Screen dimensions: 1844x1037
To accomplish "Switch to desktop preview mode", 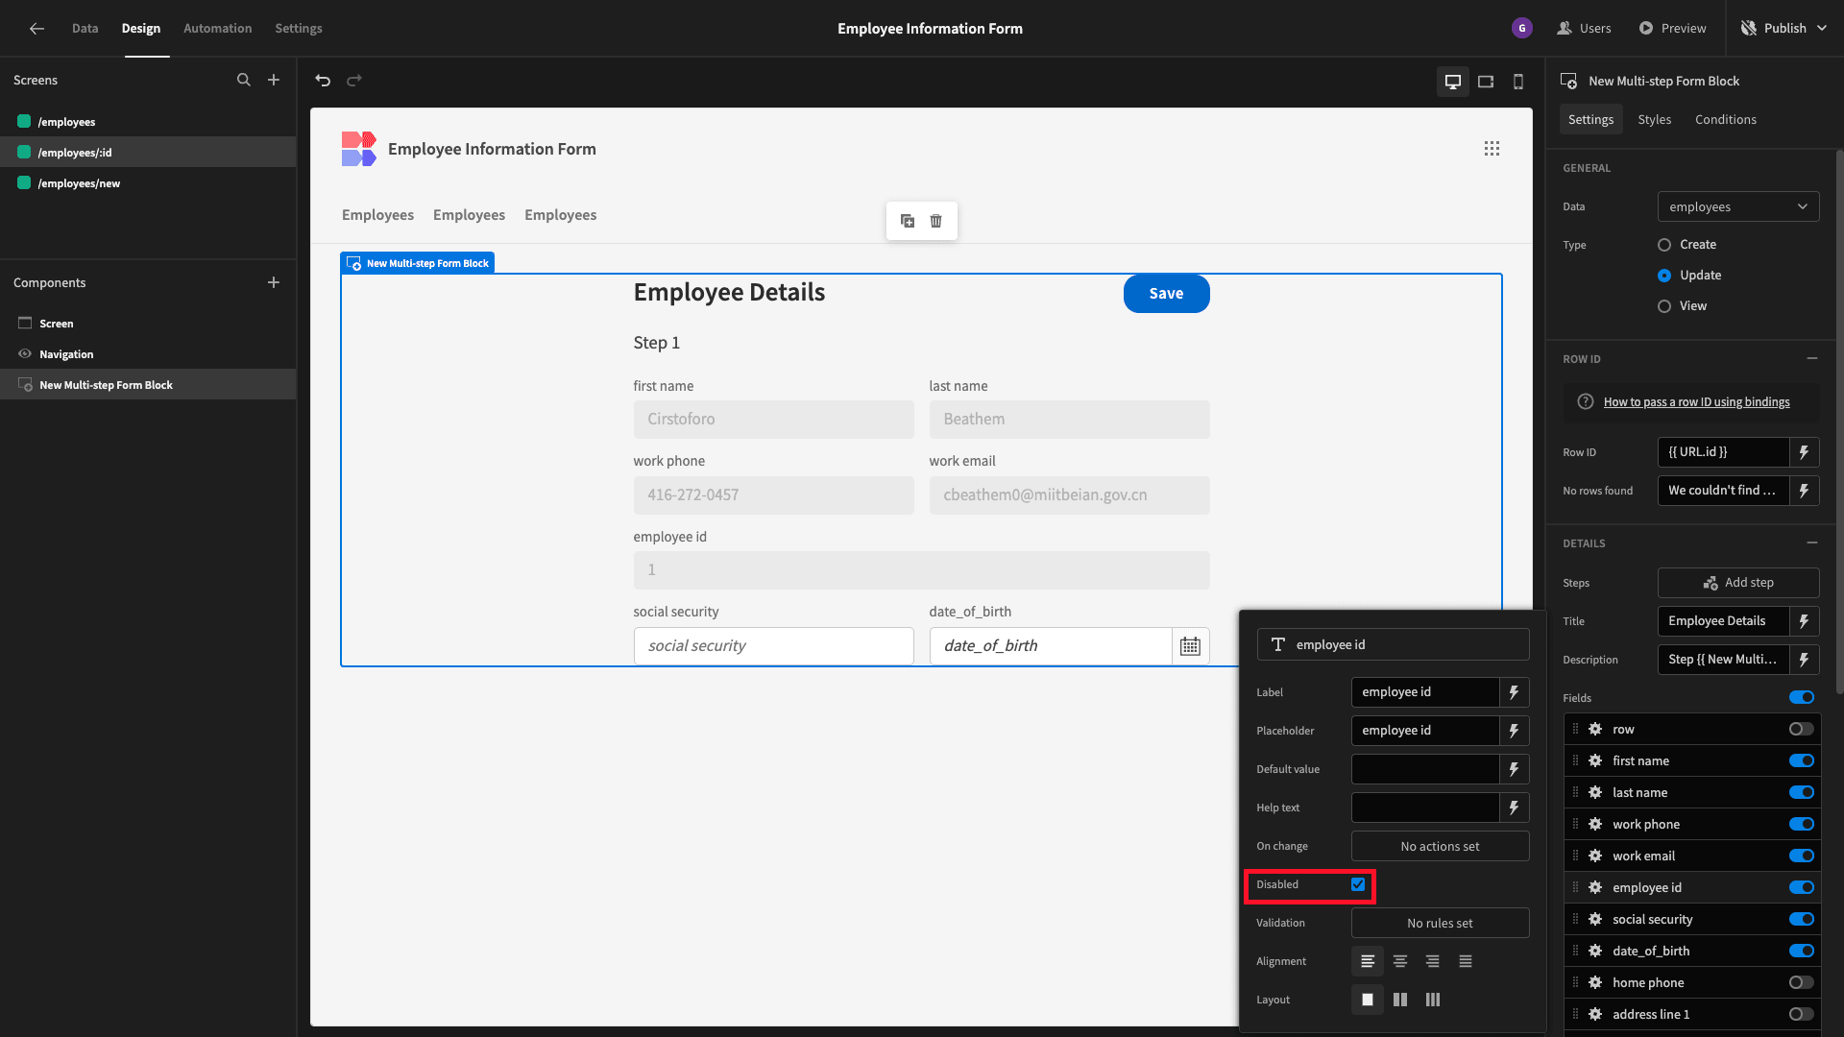I will [1453, 82].
